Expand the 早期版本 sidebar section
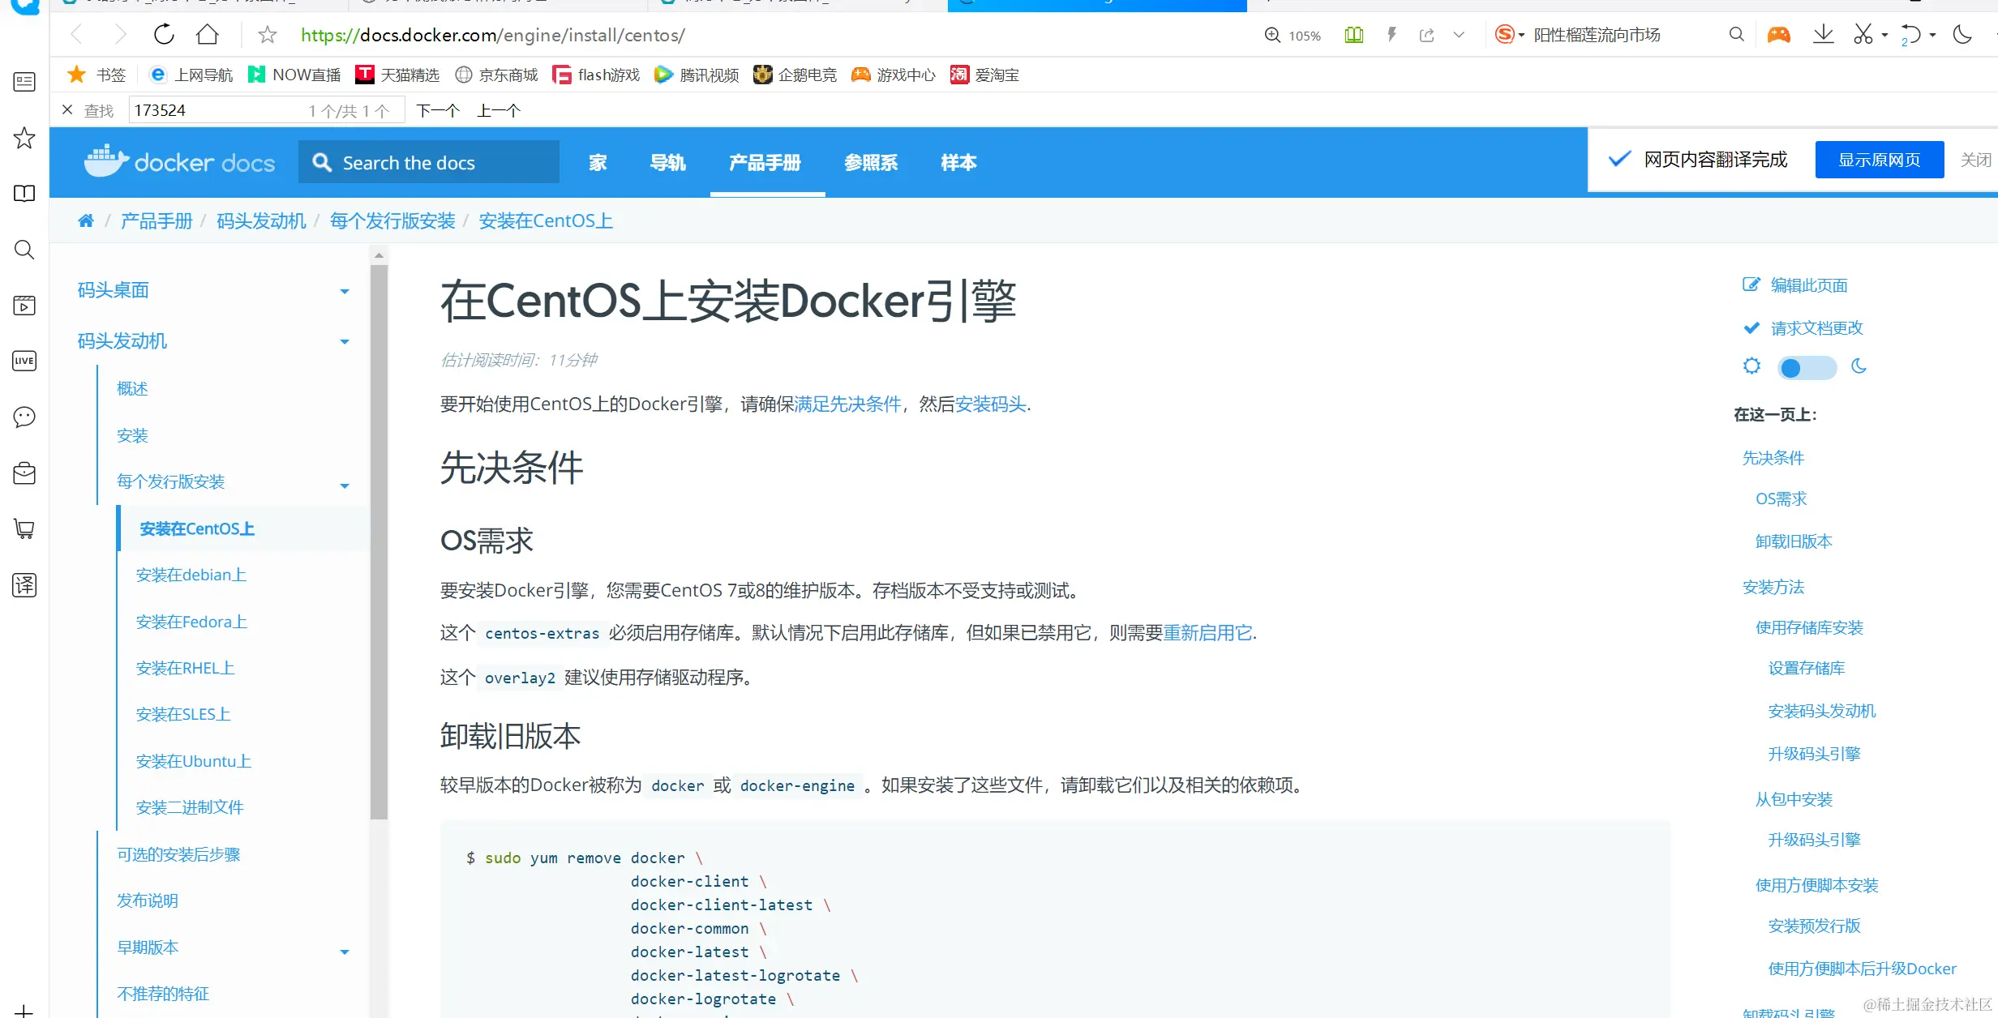Screen dimensions: 1998x1018 [x=345, y=952]
